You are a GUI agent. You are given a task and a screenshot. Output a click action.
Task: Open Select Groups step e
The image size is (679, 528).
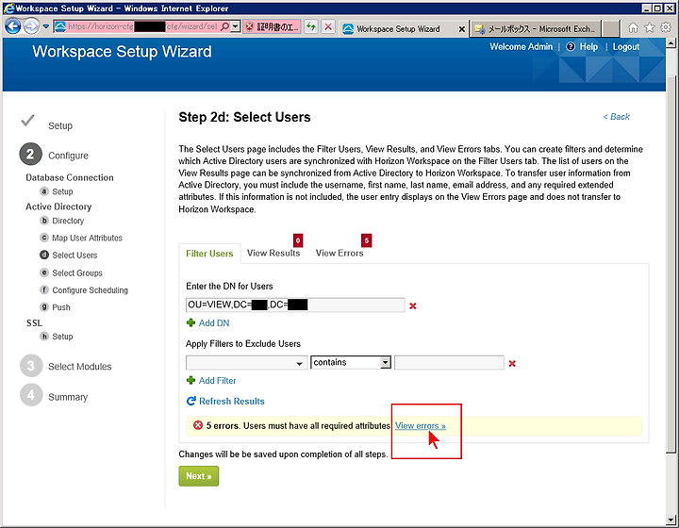[71, 273]
